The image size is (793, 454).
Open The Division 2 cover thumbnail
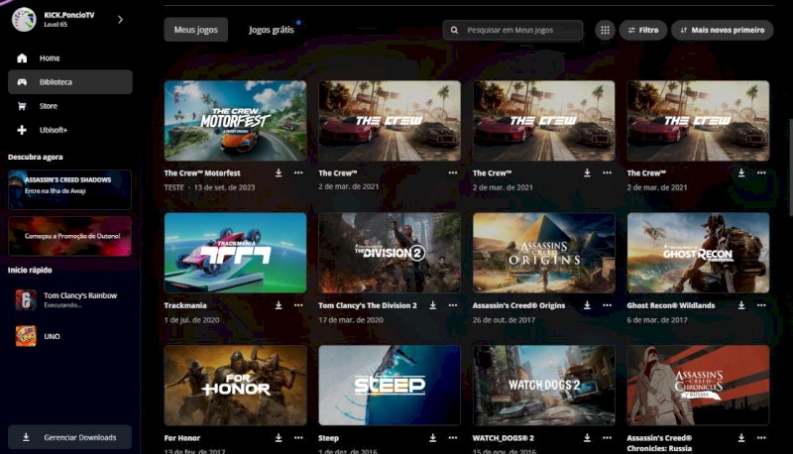tap(390, 253)
